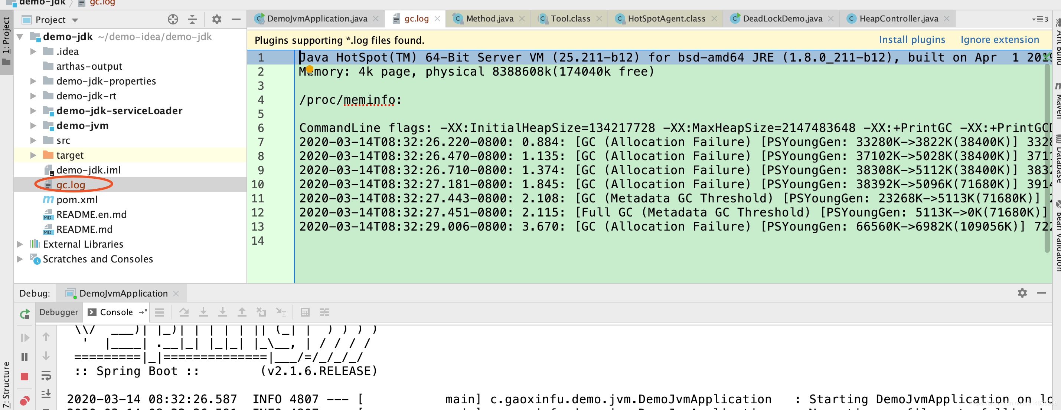Rerun DemoJvmApplication debug session
This screenshot has height=410, width=1061.
[25, 314]
